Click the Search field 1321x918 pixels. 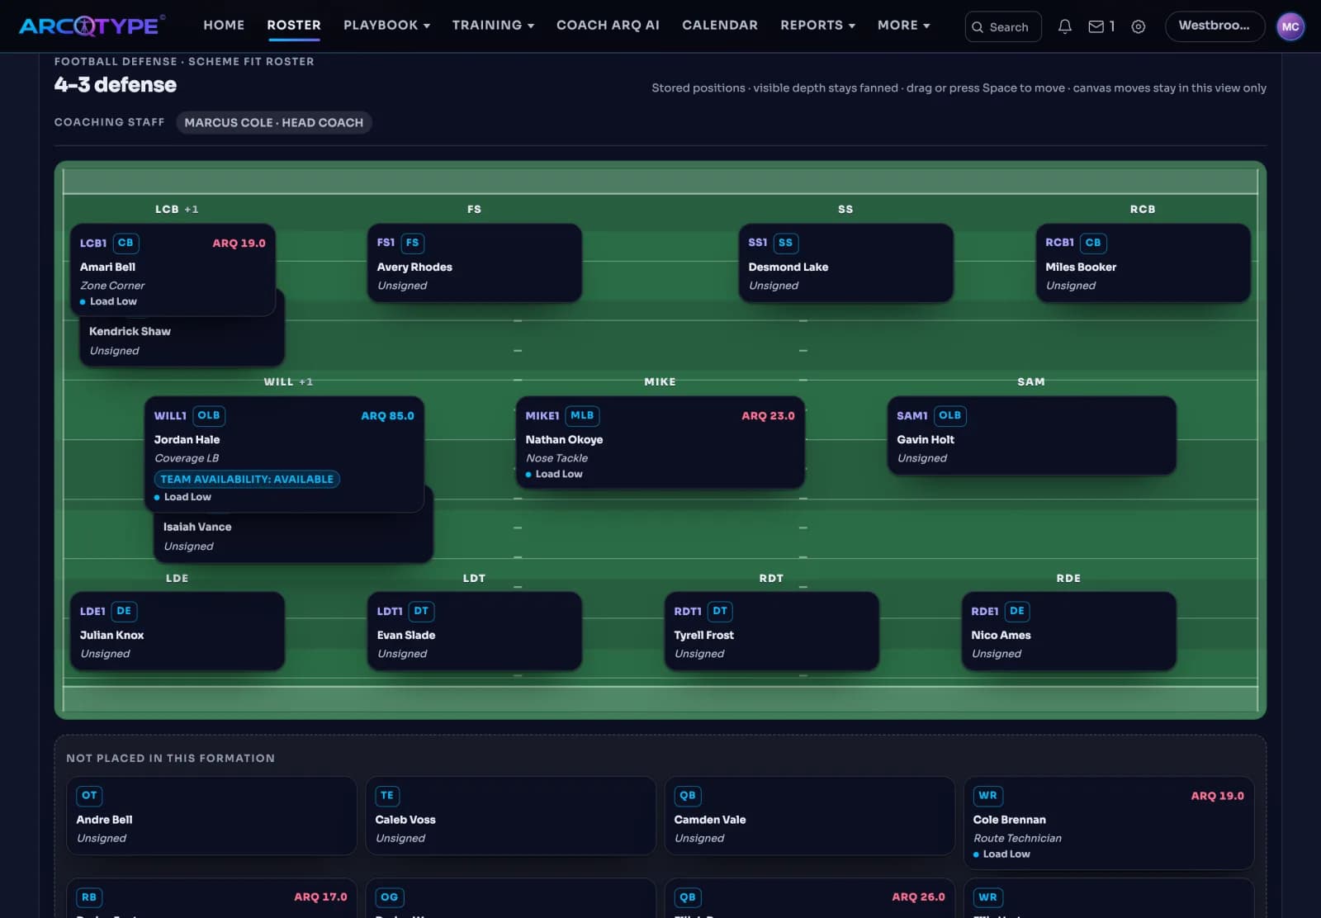(x=1003, y=26)
